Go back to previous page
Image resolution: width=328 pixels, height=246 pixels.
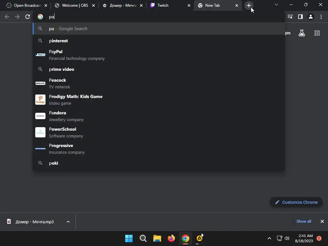click(x=7, y=17)
